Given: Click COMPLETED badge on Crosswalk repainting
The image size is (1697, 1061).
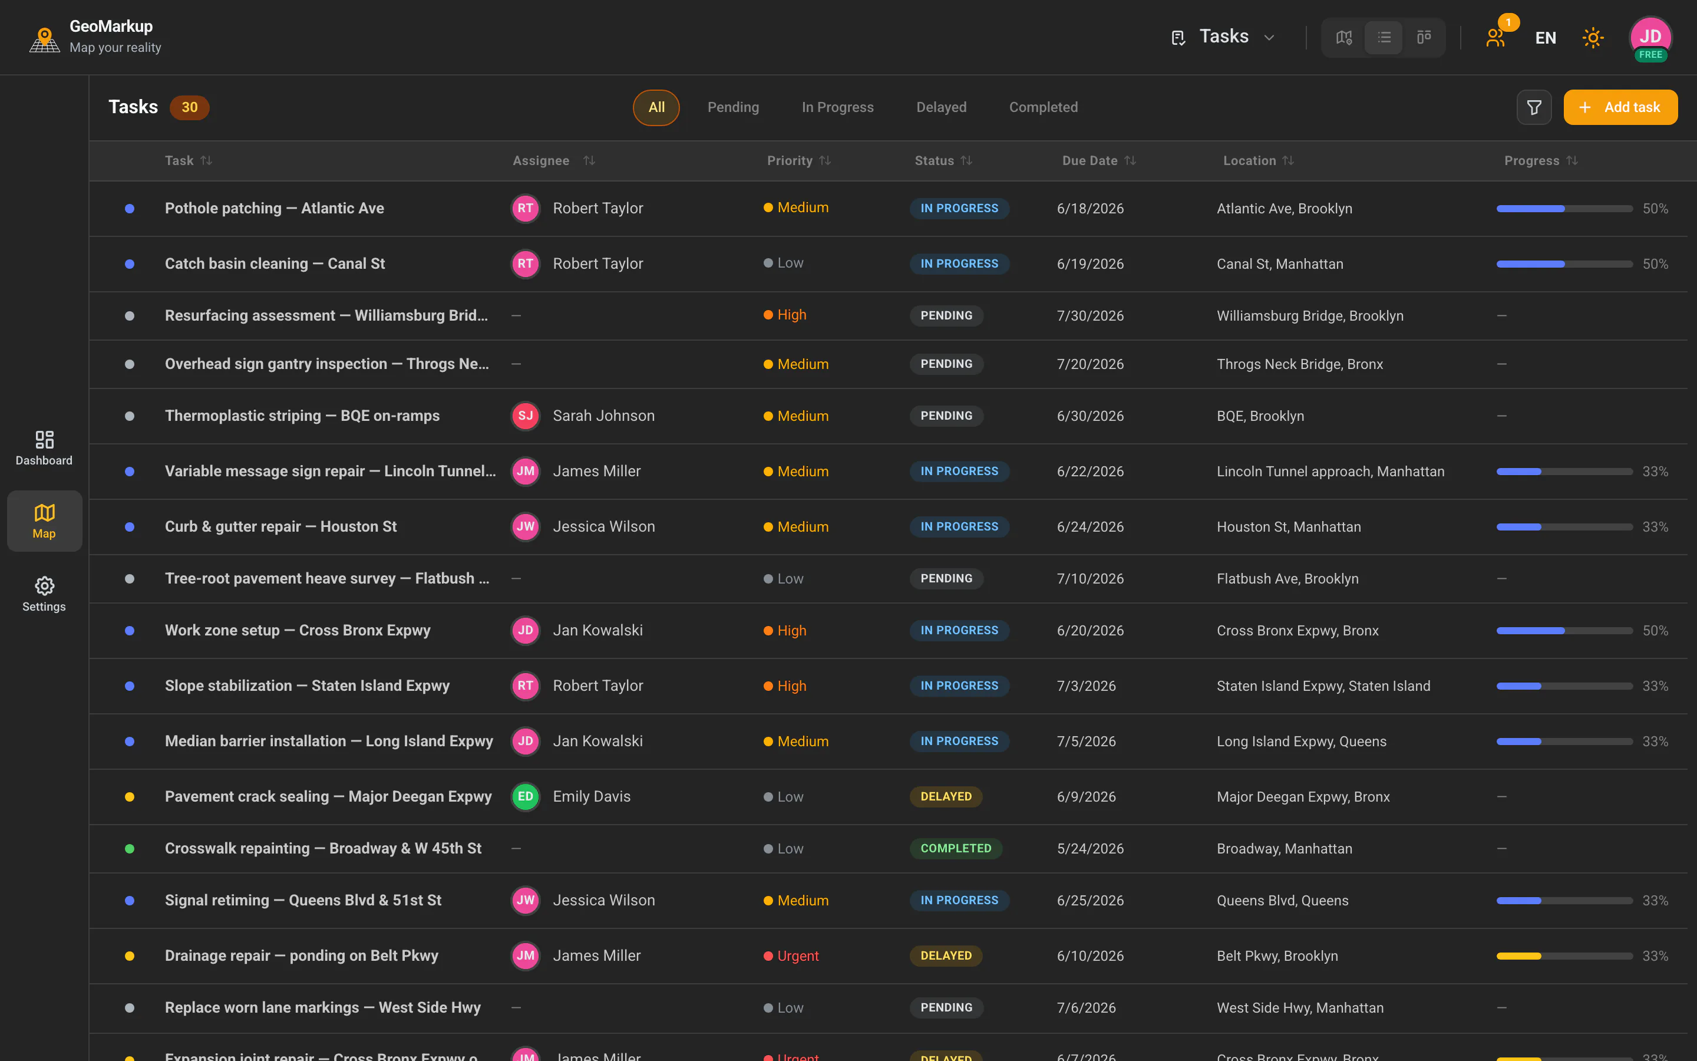Looking at the screenshot, I should [956, 848].
